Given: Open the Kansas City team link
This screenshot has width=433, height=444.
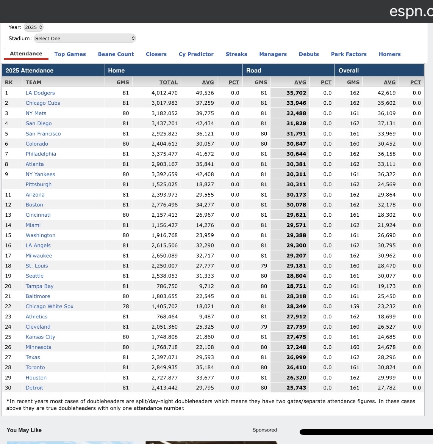Looking at the screenshot, I should (41, 337).
